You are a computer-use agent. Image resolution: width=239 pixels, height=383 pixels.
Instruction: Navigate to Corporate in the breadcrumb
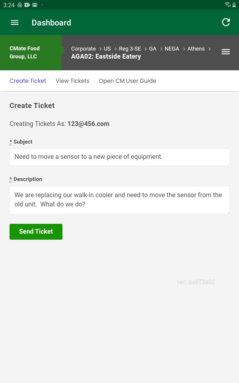click(x=83, y=48)
